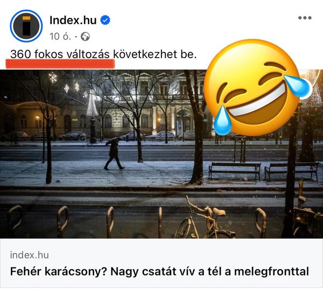This screenshot has width=323, height=289.
Task: Click the emoji's left blue teardrop
Action: 222,121
